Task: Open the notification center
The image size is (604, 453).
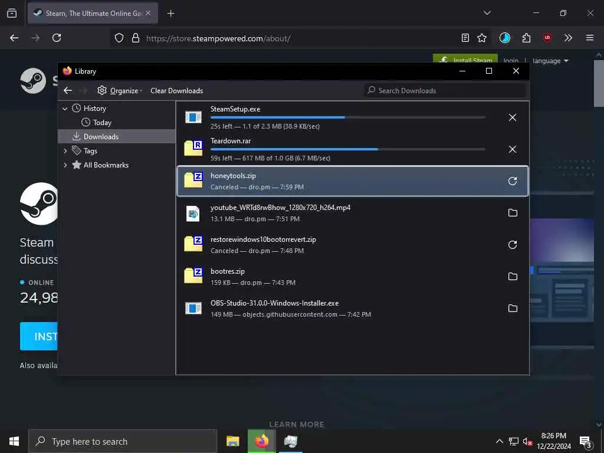Action: click(585, 442)
